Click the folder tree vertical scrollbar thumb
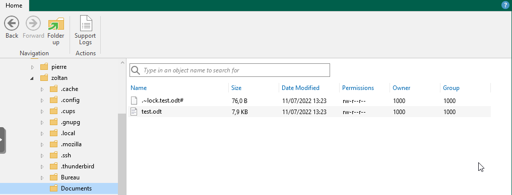The height and width of the screenshot is (195, 512). coord(122,154)
